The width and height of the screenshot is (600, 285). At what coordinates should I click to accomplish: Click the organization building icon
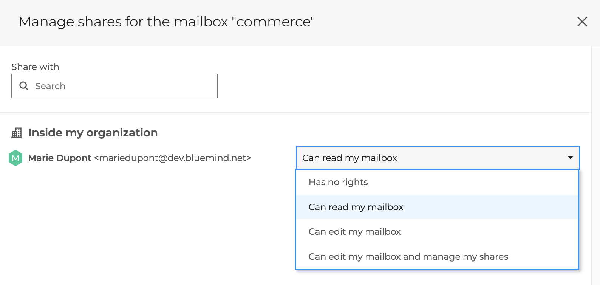(17, 133)
